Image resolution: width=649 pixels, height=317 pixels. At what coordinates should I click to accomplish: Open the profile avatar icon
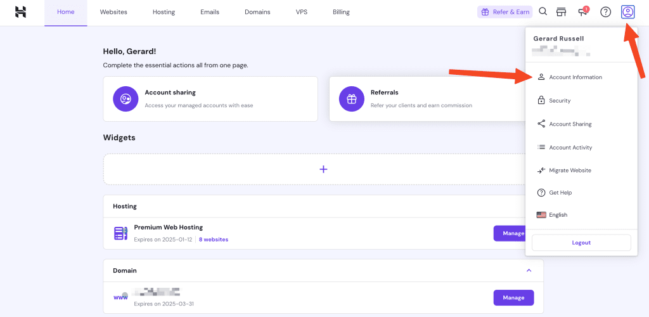(627, 12)
